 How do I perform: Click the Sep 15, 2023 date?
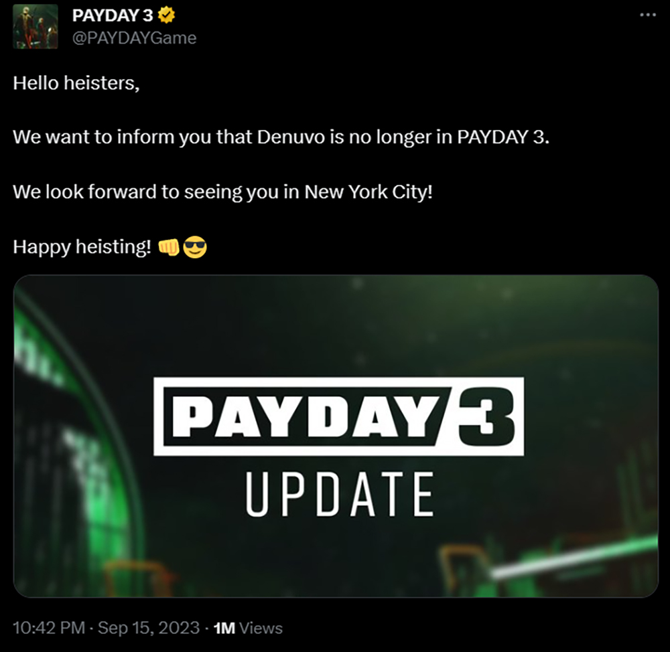(149, 628)
